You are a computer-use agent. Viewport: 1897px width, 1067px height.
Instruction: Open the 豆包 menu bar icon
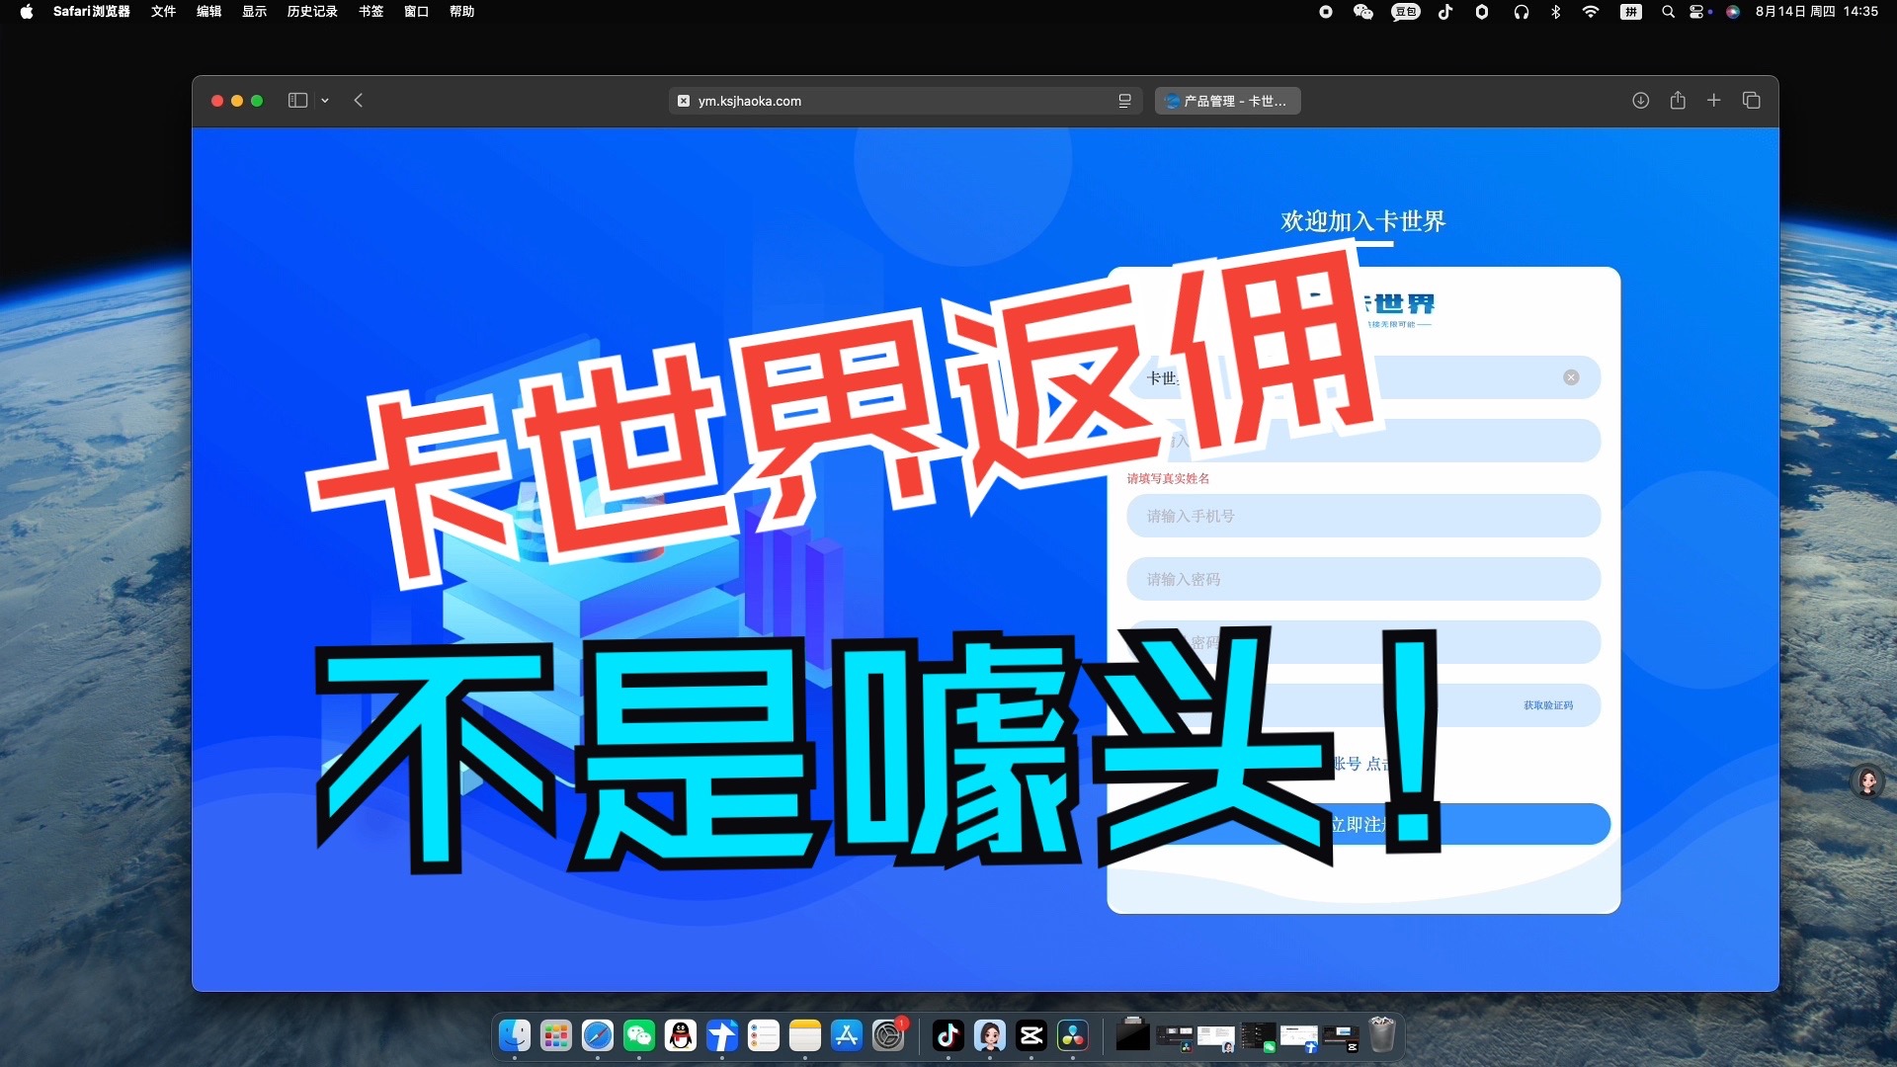[x=1405, y=12]
